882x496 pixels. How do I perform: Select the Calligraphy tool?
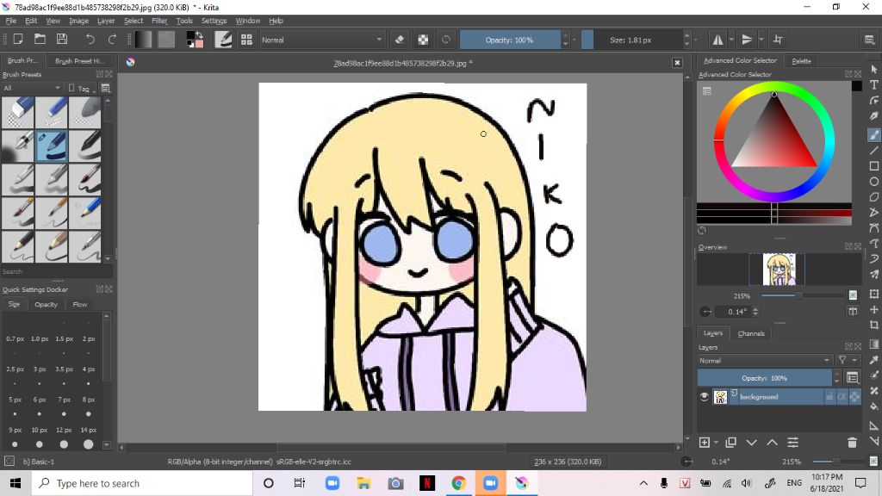(873, 116)
